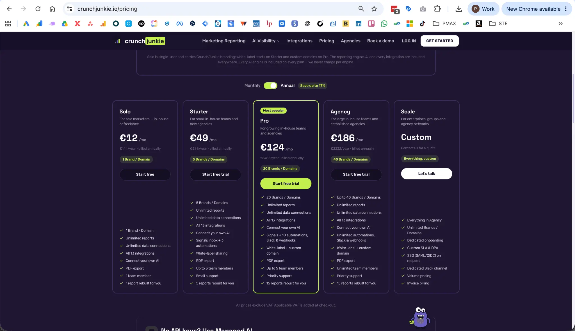Open the apps grid in bookmarks bar

(x=8, y=24)
